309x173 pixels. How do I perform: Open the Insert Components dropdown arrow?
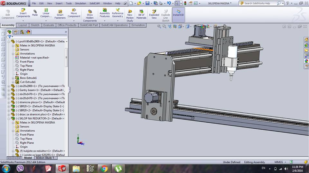point(23,21)
